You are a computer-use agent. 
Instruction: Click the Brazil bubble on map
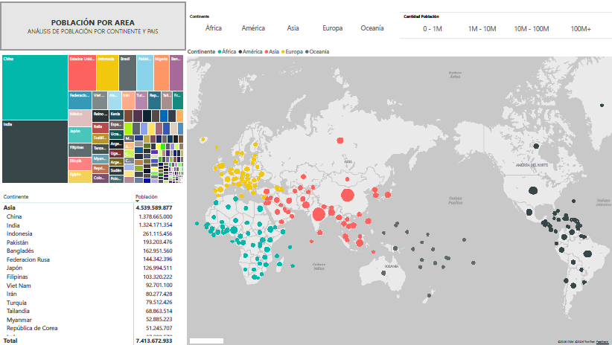coord(587,254)
